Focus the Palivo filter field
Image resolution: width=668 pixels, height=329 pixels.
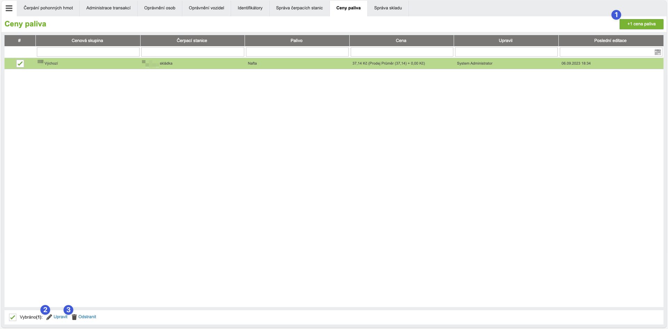(x=297, y=52)
